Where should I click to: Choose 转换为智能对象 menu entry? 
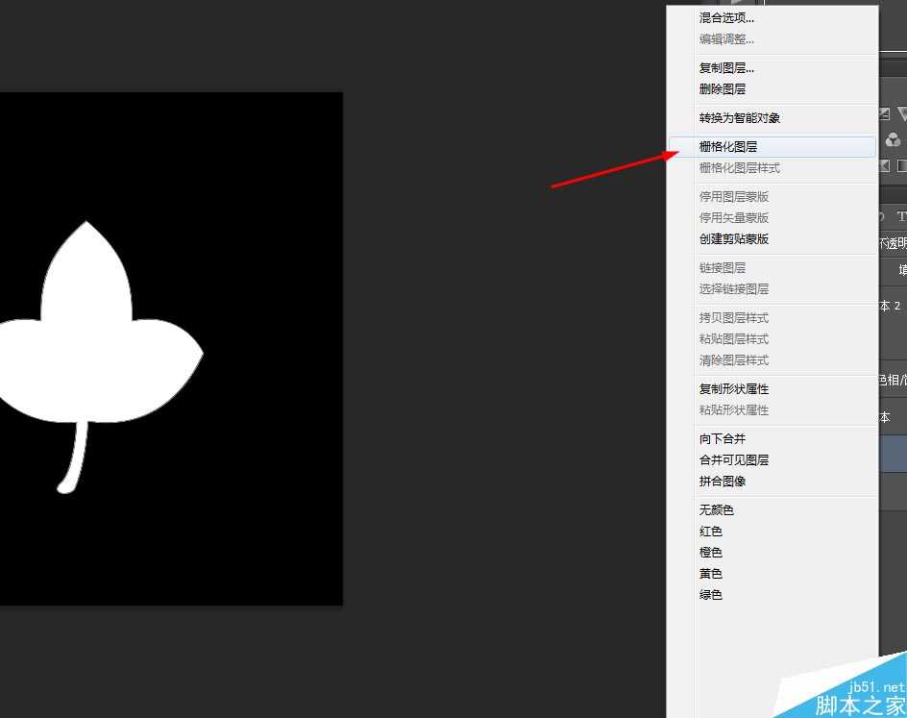[739, 118]
